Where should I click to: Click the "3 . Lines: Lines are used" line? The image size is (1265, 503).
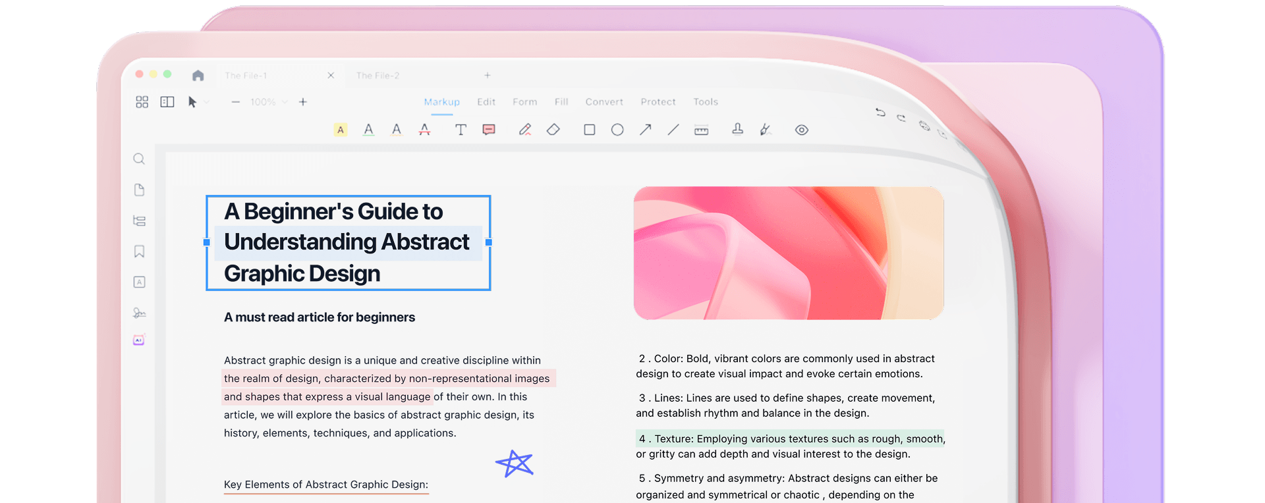pyautogui.click(x=787, y=398)
